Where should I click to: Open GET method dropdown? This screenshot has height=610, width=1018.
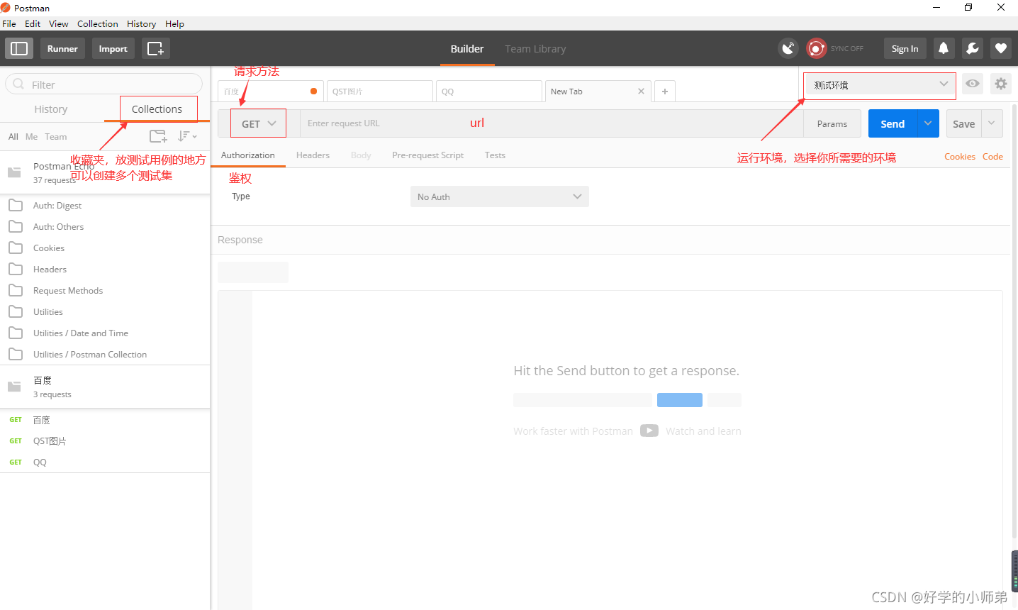point(258,123)
